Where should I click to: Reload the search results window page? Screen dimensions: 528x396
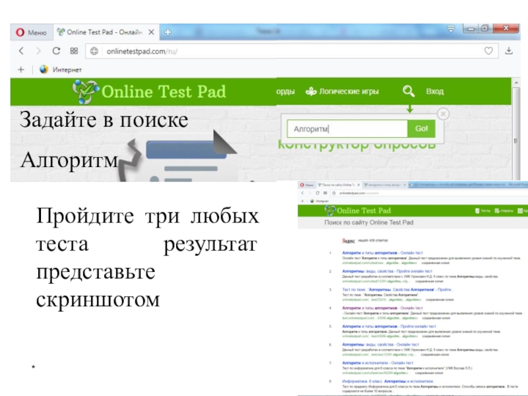[x=317, y=193]
